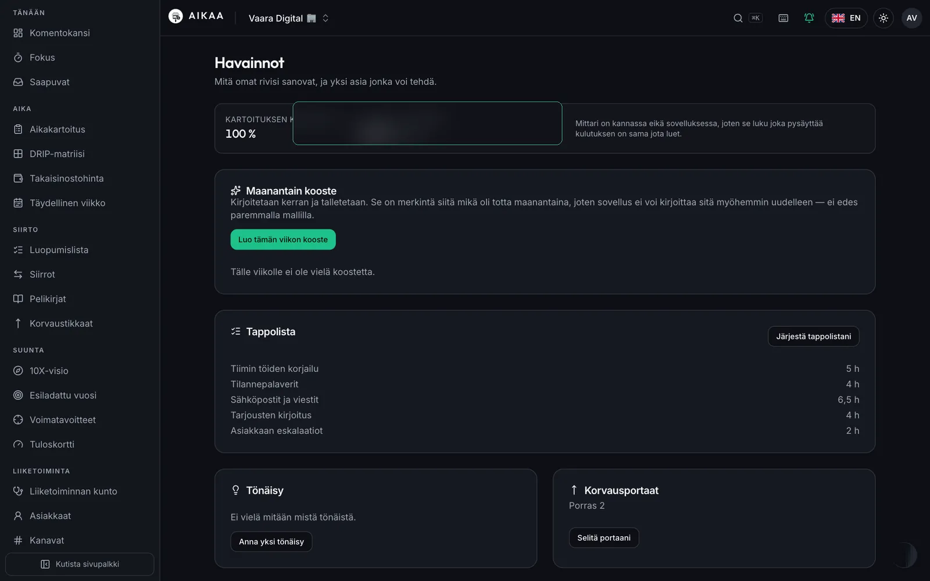Viewport: 930px width, 581px height.
Task: Click Selitä portaani button
Action: click(x=603, y=537)
